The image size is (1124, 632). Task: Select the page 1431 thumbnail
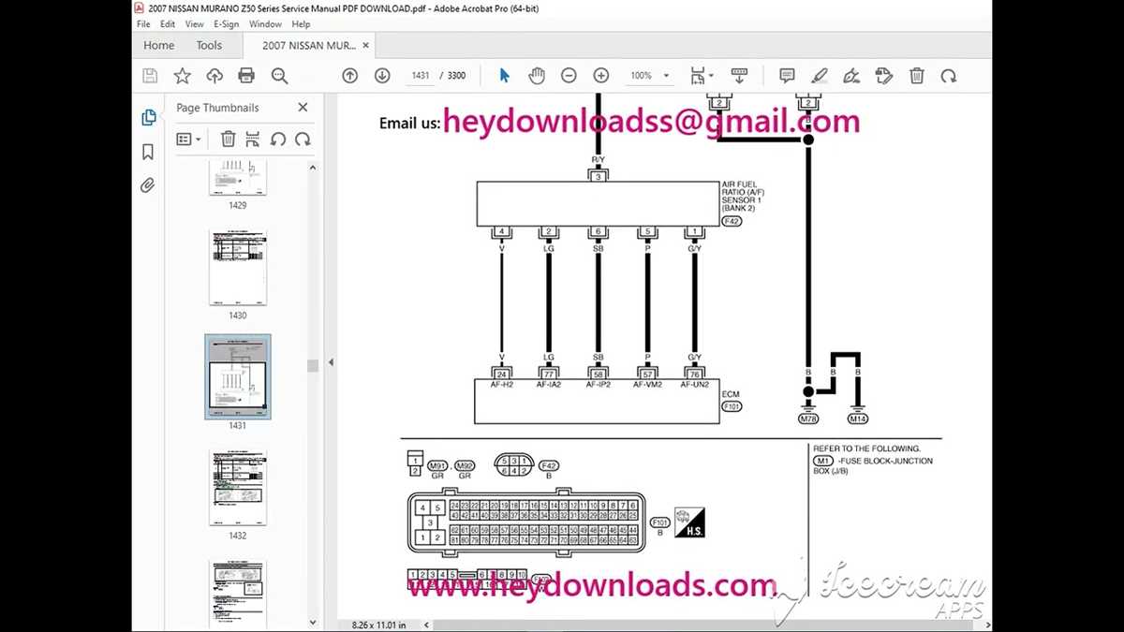[238, 376]
